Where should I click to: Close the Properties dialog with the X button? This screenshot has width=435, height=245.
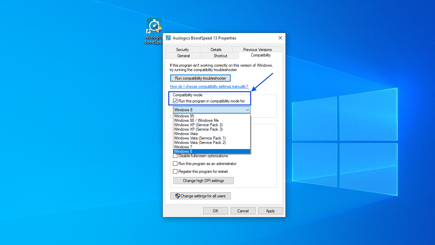click(280, 38)
